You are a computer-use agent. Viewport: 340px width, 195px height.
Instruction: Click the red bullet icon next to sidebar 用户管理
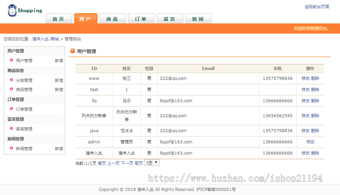[11, 60]
